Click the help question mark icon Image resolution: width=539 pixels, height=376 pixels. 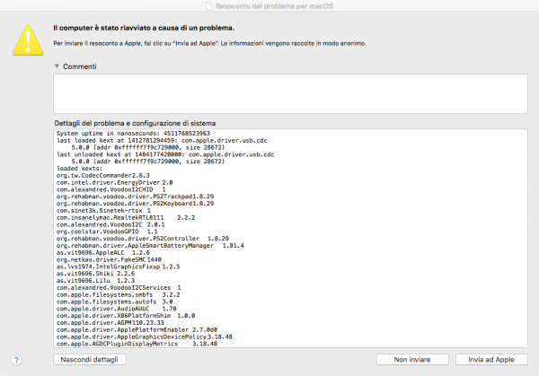tap(16, 360)
